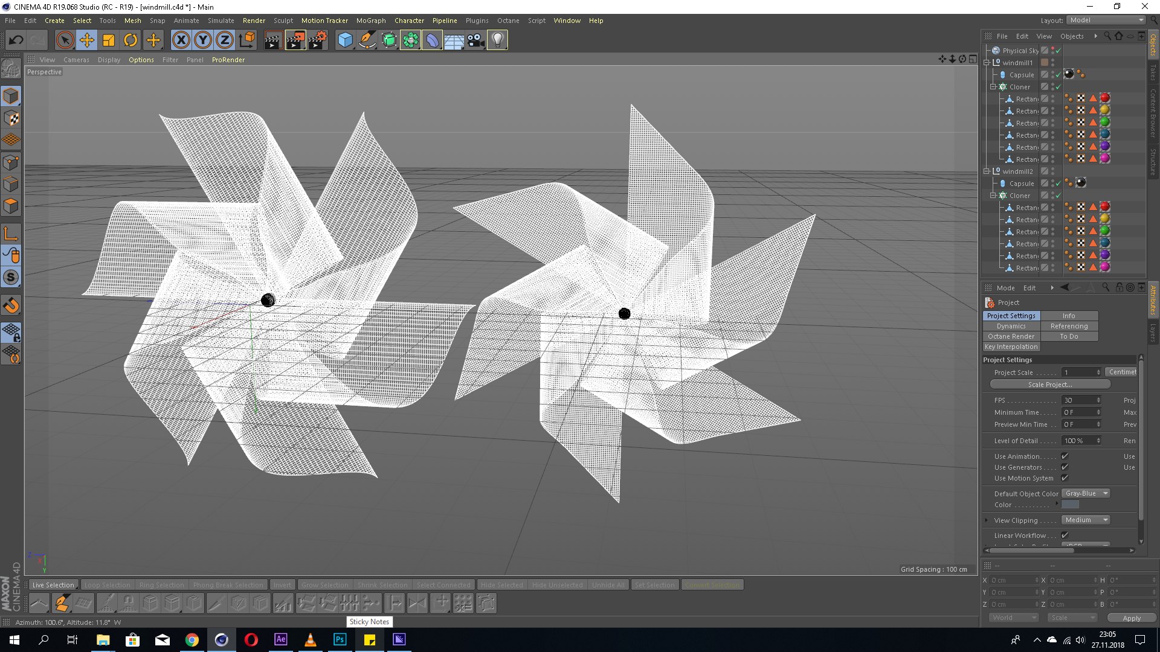Collapse the Cloner under windmill1
1160x652 pixels.
[x=993, y=87]
